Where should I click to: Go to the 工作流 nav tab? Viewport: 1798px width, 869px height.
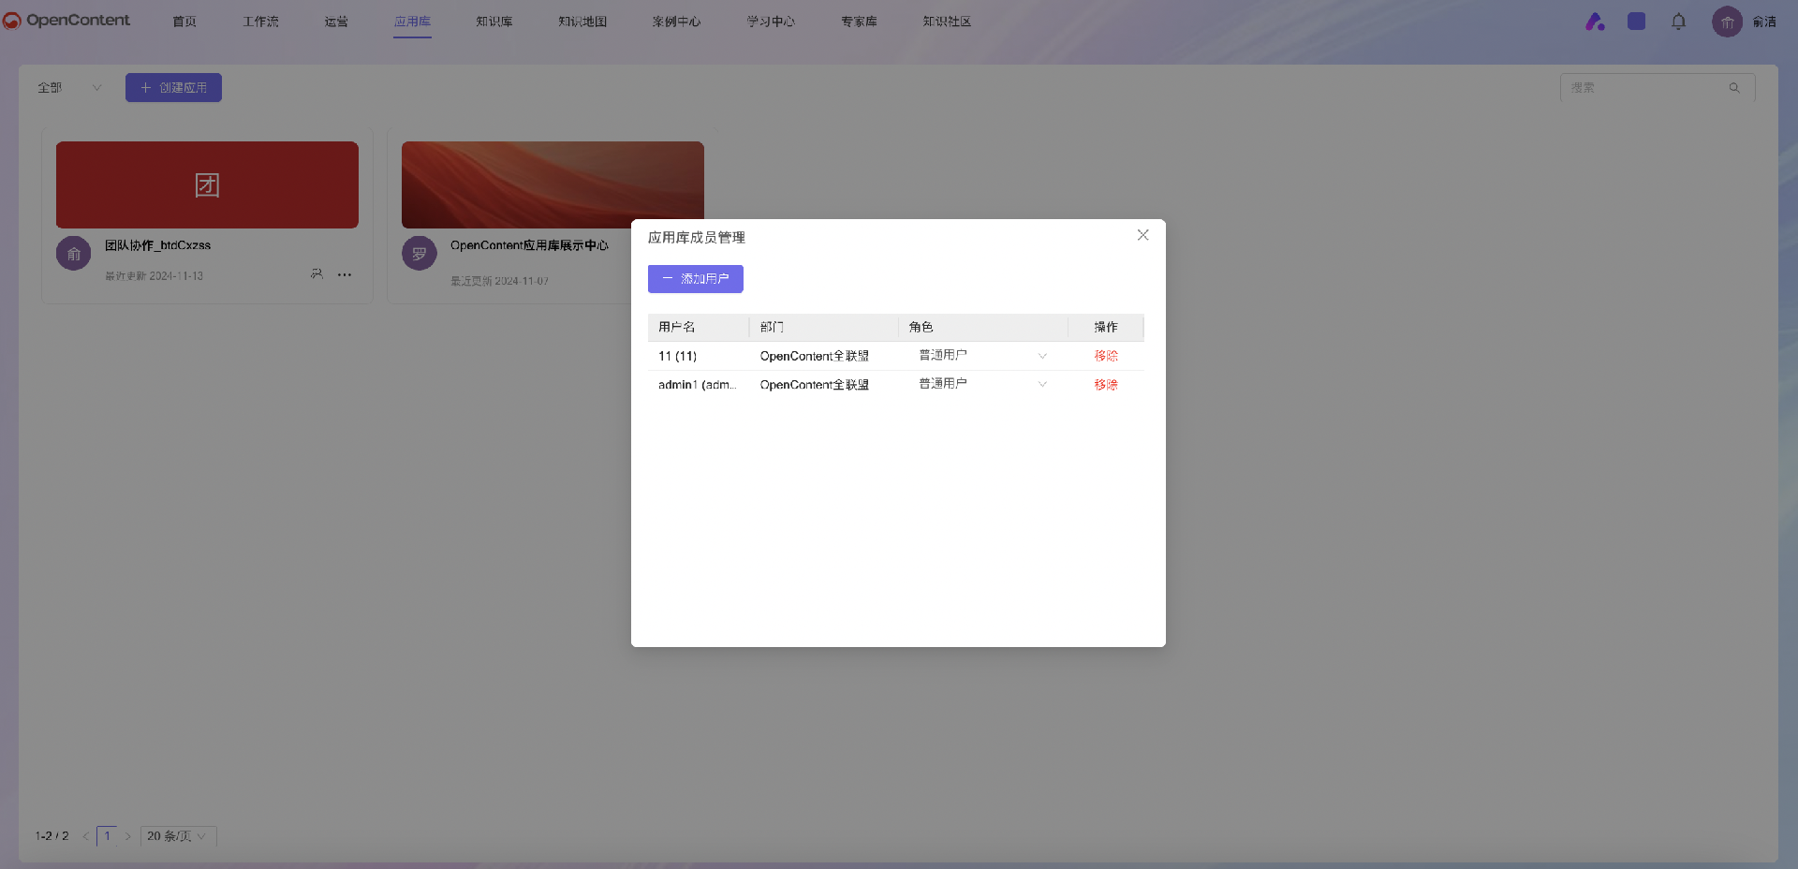260,22
